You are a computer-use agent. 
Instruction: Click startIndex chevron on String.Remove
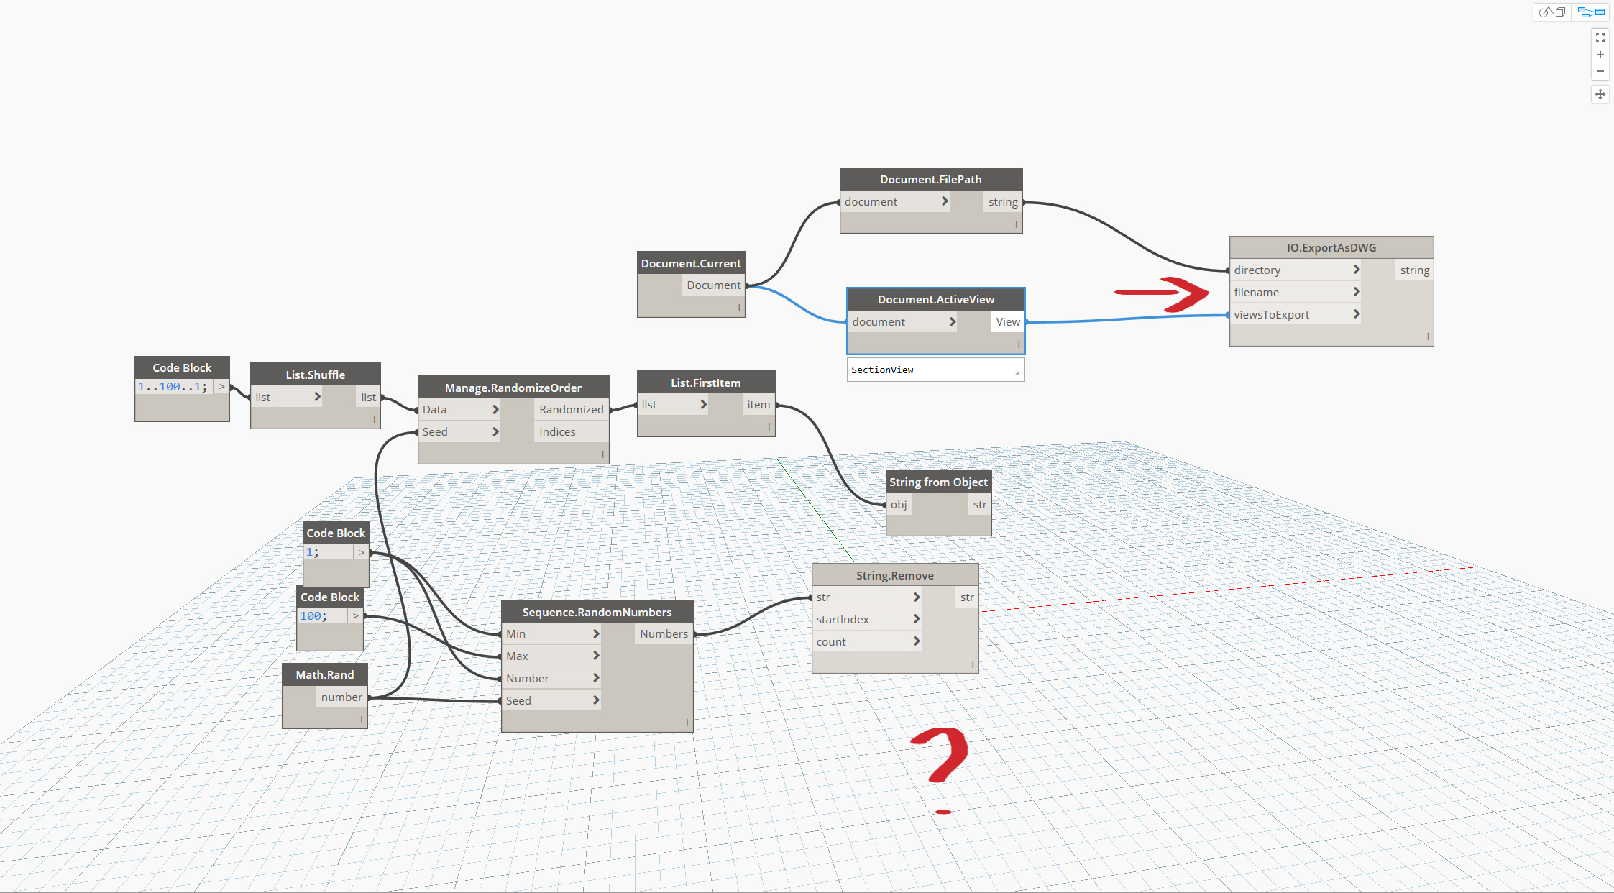(x=916, y=619)
